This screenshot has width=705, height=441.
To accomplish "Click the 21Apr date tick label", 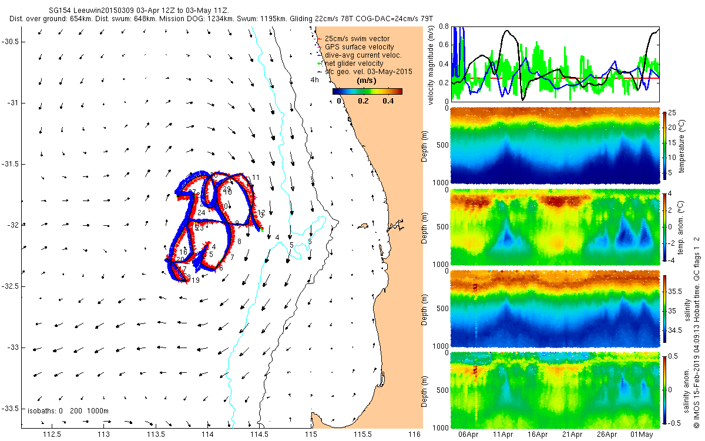I will point(572,434).
